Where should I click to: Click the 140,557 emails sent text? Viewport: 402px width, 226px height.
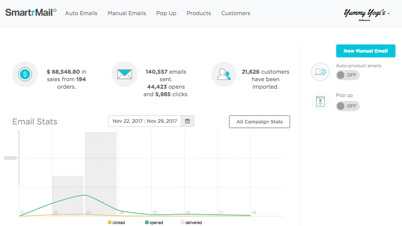pyautogui.click(x=166, y=76)
